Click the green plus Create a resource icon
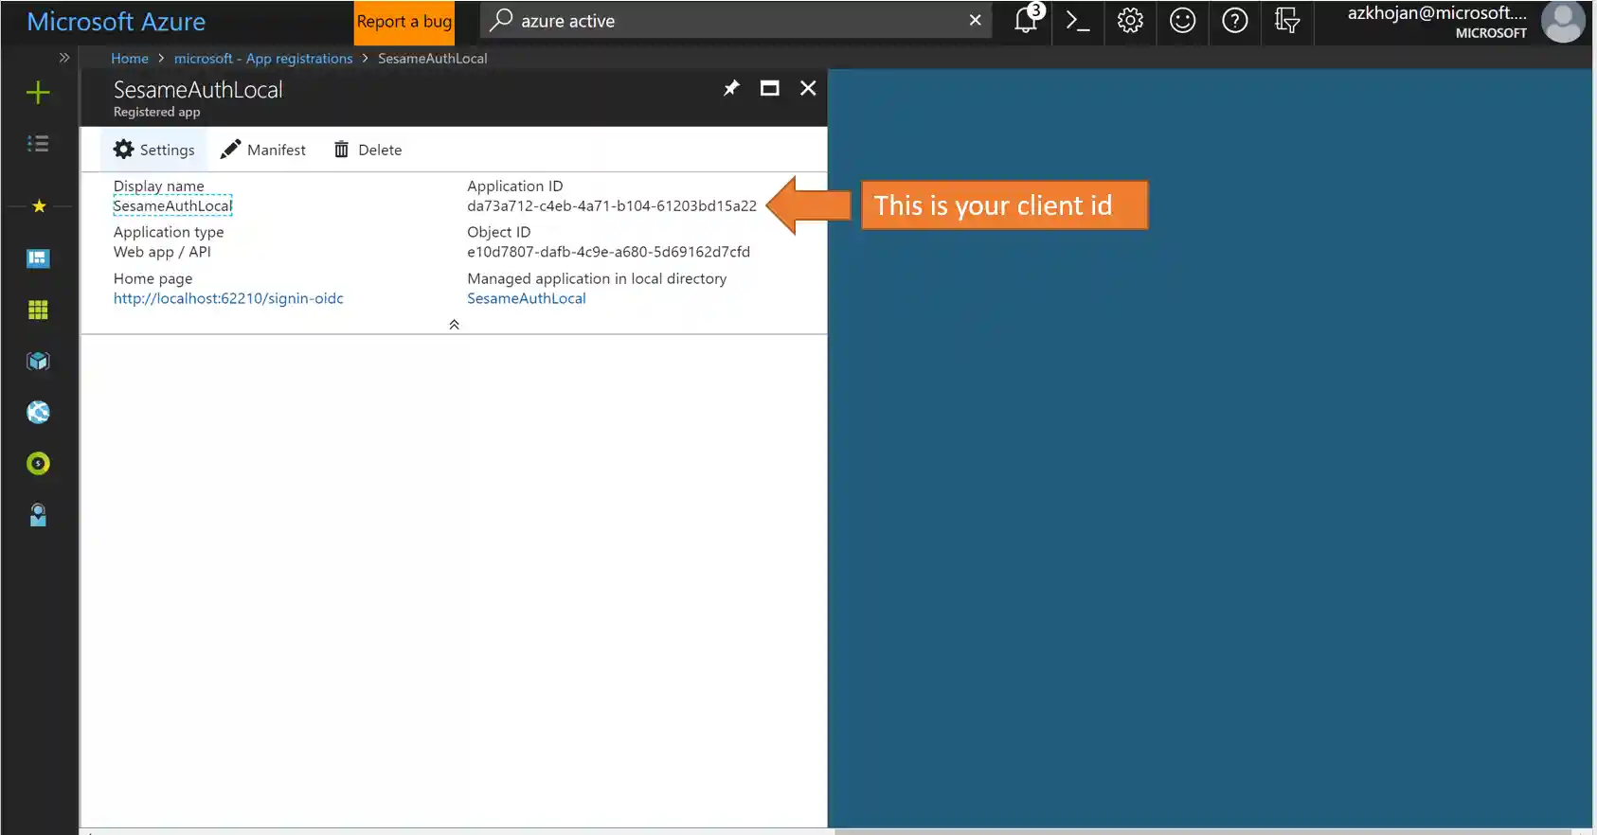This screenshot has height=835, width=1597. (x=38, y=93)
